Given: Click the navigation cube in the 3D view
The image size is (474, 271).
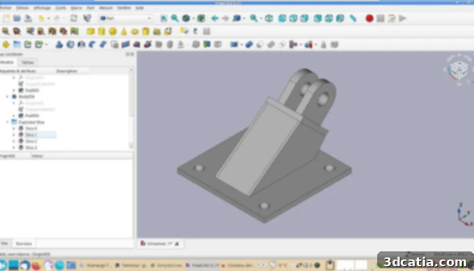Looking at the screenshot, I should click(459, 70).
